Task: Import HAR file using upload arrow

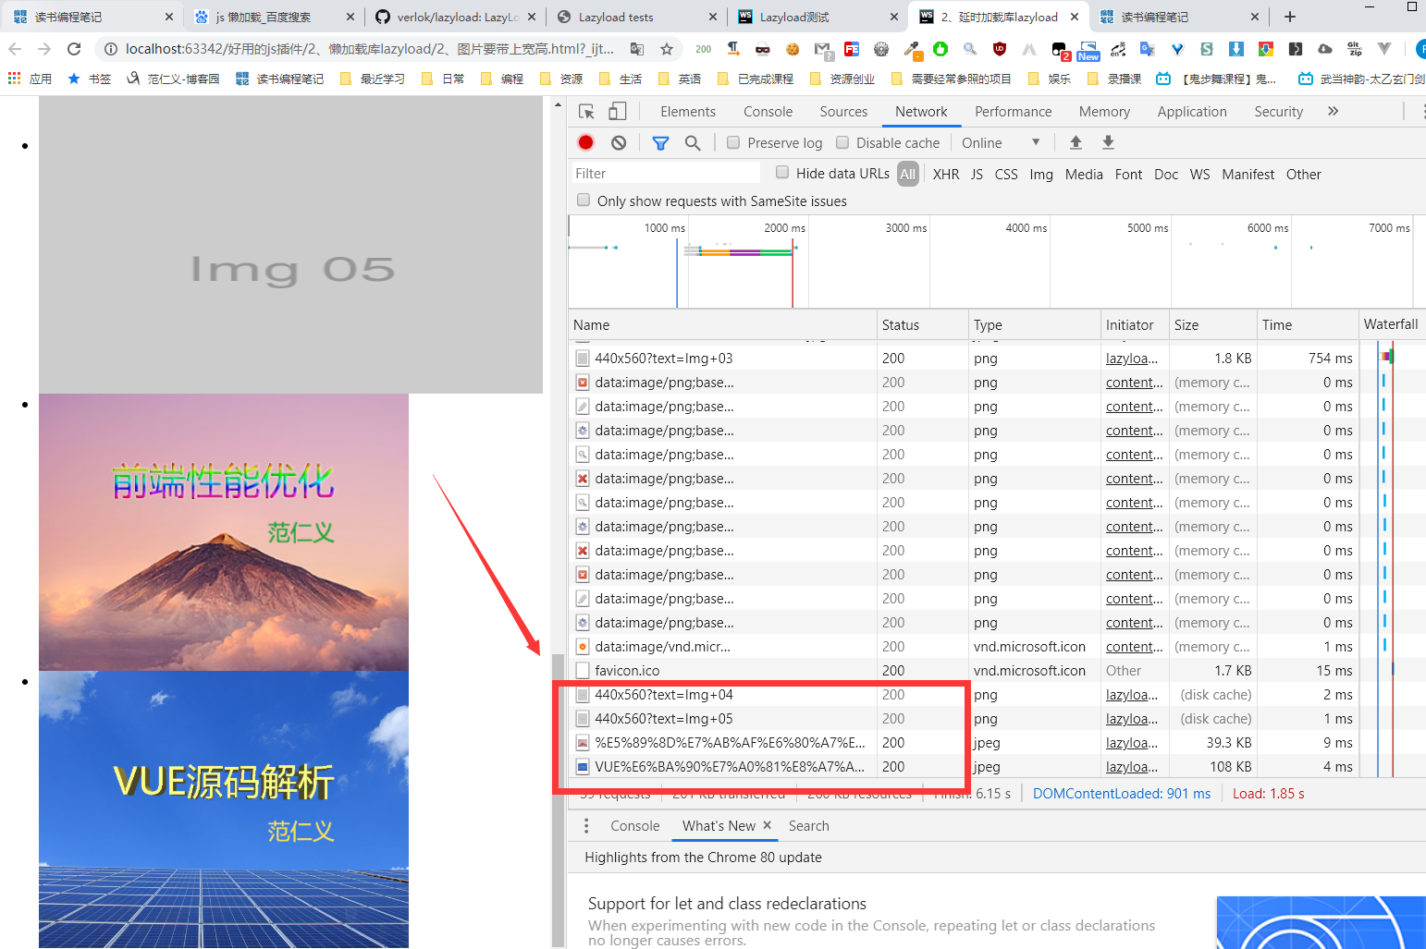Action: (x=1076, y=142)
